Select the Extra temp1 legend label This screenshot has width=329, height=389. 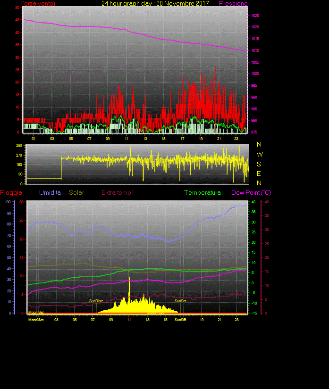click(118, 193)
